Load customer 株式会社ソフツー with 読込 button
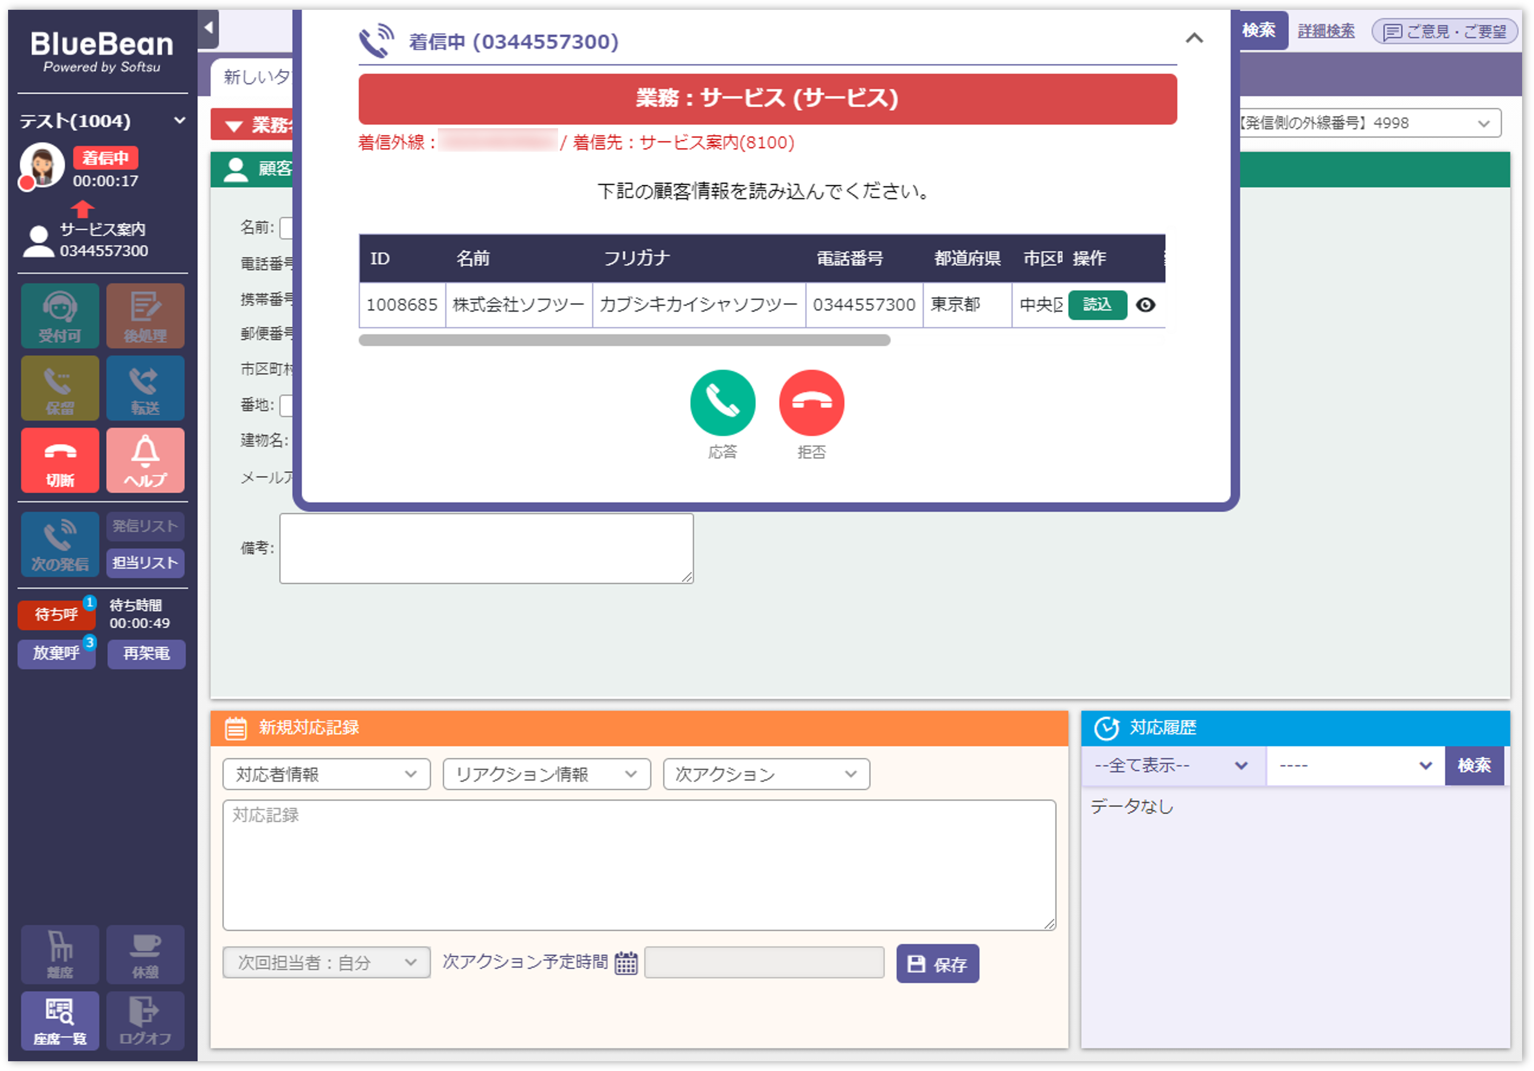 (x=1098, y=305)
